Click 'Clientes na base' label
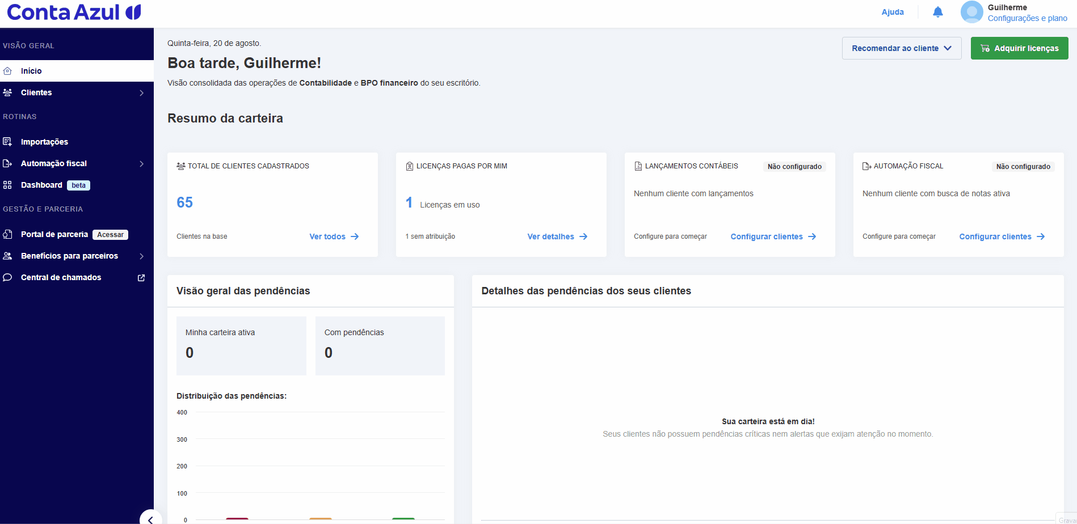The height and width of the screenshot is (524, 1077). [x=201, y=236]
